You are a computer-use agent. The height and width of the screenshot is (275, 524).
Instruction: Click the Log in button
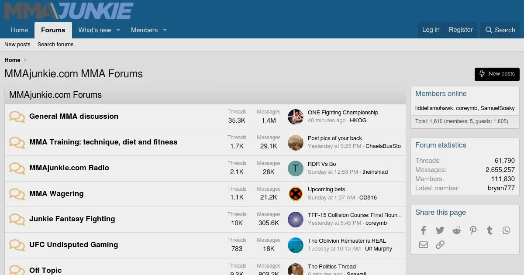[431, 30]
